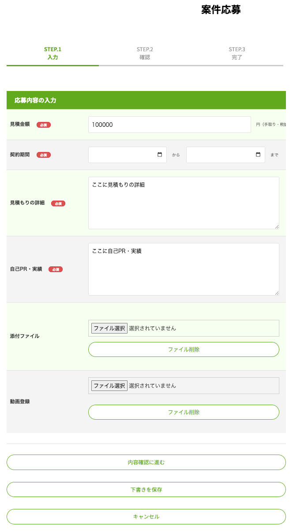Proceed with 内容確認に進む button

point(146,463)
